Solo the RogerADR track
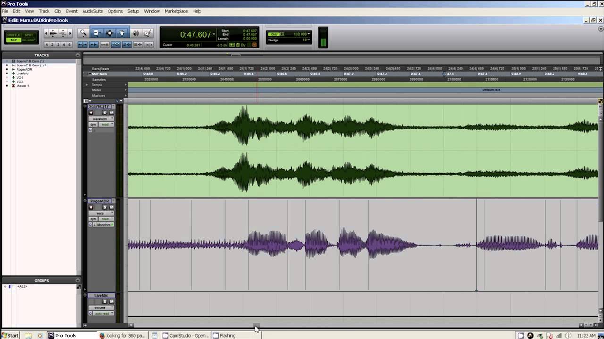 (x=105, y=207)
